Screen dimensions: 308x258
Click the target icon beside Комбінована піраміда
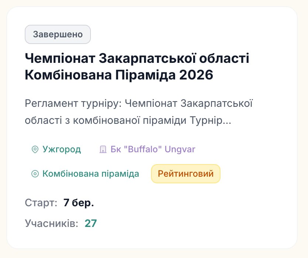(35, 174)
